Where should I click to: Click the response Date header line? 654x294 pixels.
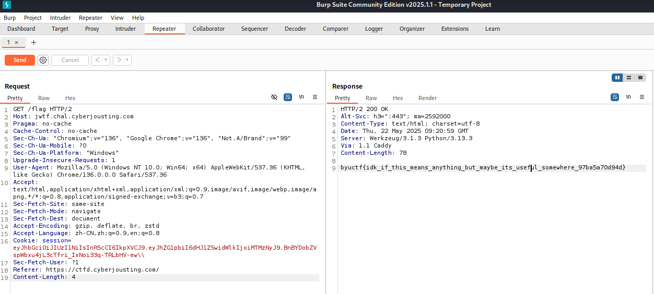[405, 131]
